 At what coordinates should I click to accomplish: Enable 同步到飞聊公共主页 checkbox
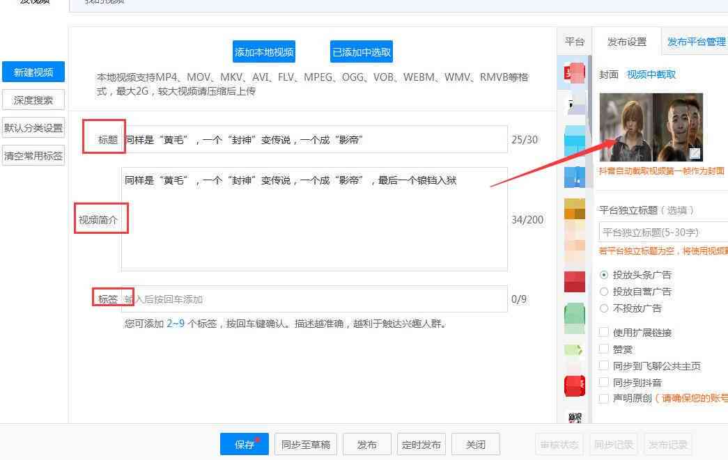(x=603, y=365)
